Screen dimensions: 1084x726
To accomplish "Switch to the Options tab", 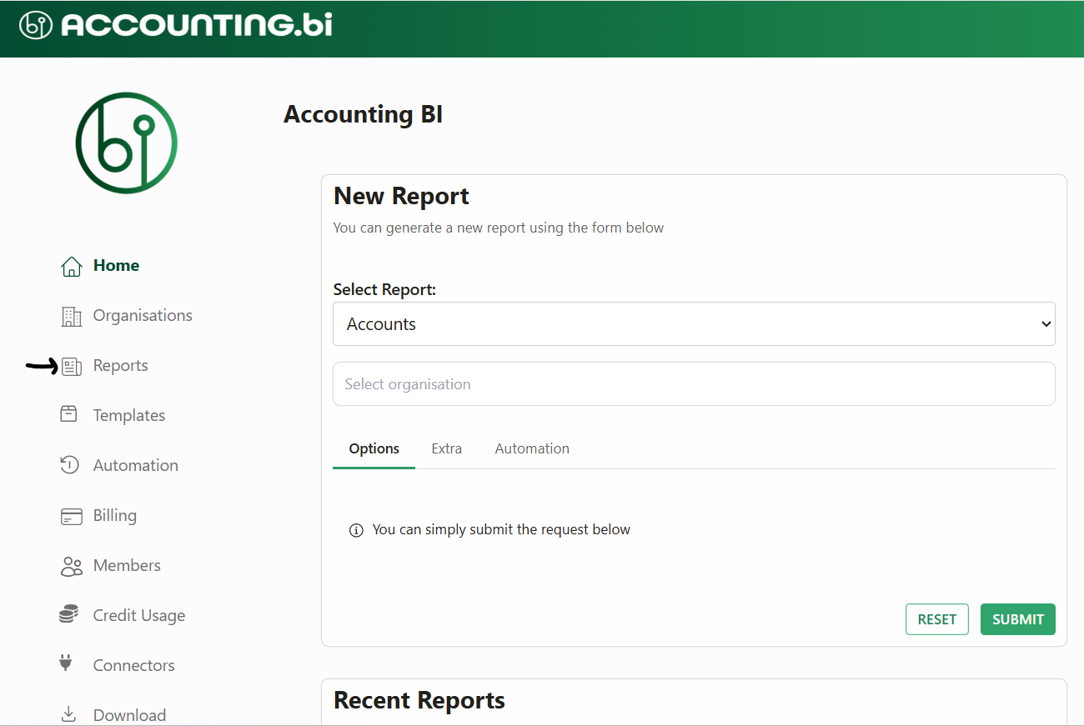I will pyautogui.click(x=374, y=448).
